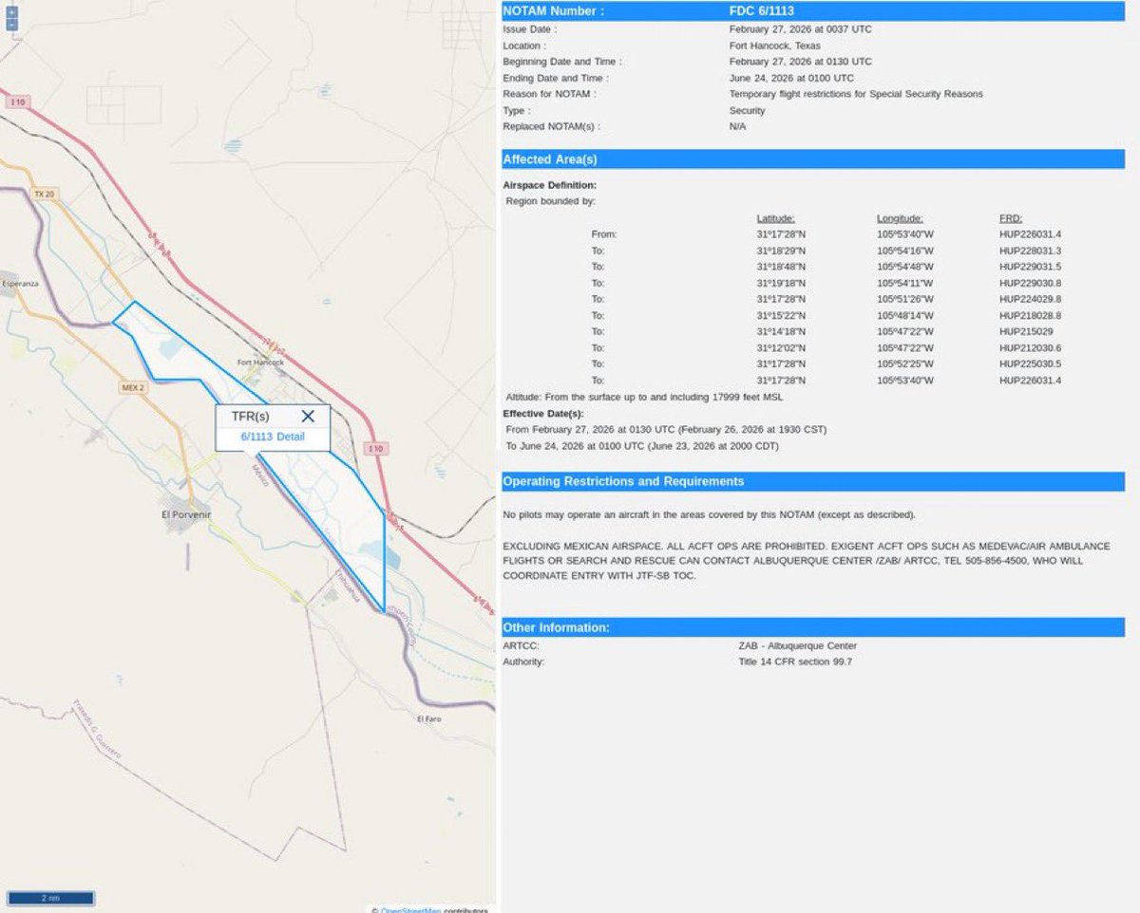
Task: Select longitude 105°52'25"W
Action: [x=905, y=364]
